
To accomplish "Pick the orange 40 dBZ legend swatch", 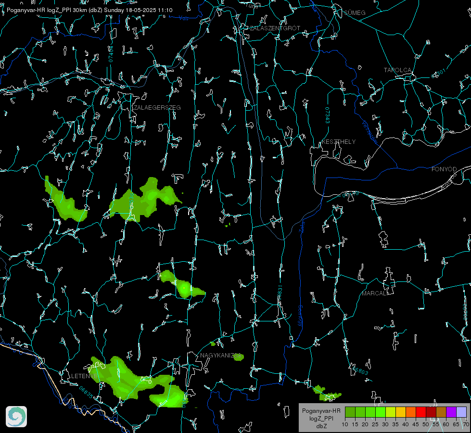I will pyautogui.click(x=411, y=412).
